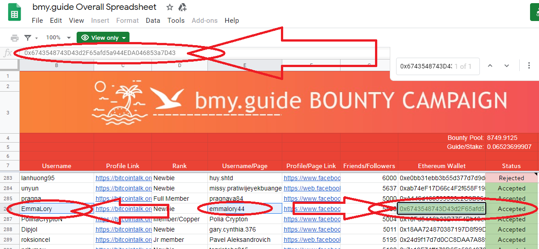Open lanhuong95's bitcointalk profile link
The width and height of the screenshot is (539, 249).
pos(123,178)
